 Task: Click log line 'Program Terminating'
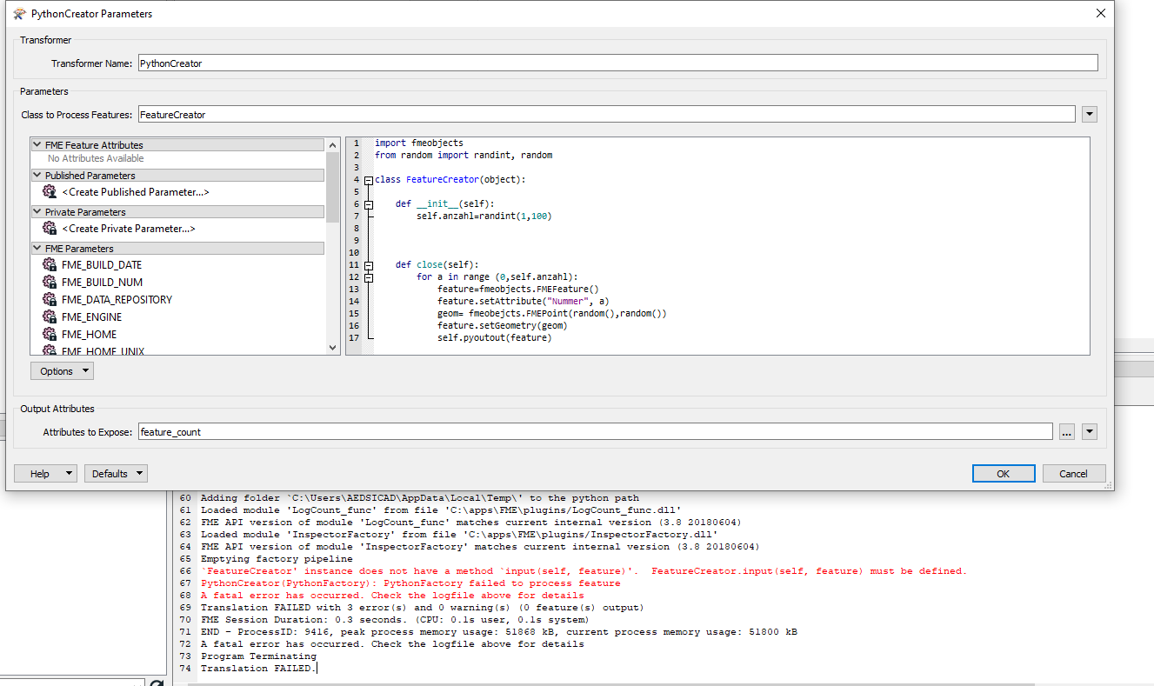[258, 656]
